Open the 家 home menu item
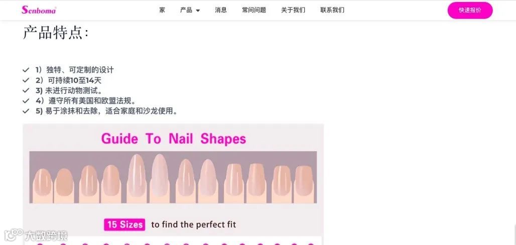516x245 pixels. point(162,10)
